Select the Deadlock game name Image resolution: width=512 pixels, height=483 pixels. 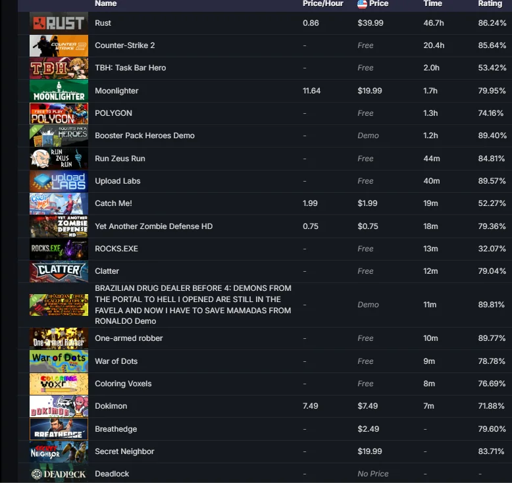pos(112,474)
